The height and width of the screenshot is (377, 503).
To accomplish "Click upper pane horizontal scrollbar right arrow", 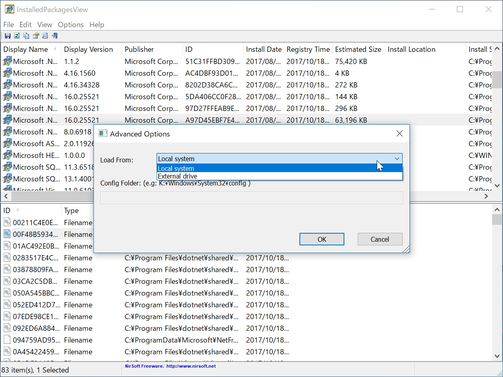I will coord(486,196).
